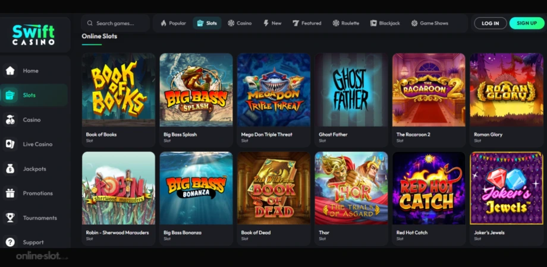
Task: Click the Game Shows wheel icon
Action: 414,23
